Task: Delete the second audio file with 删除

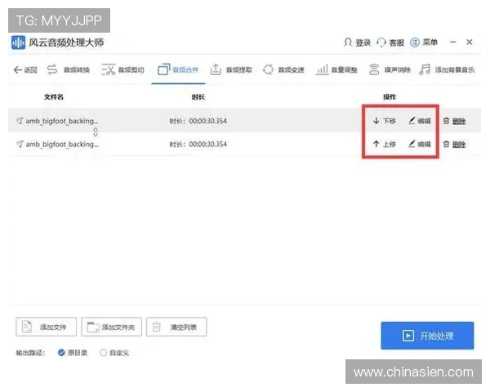Action: pos(454,144)
